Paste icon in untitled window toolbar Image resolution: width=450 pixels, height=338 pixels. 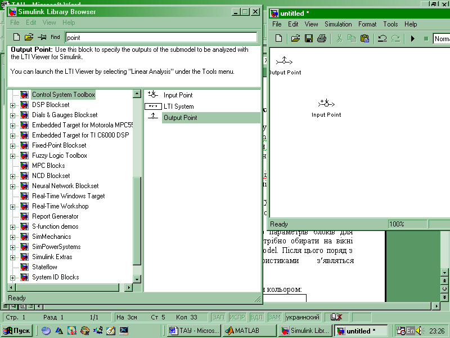point(364,38)
